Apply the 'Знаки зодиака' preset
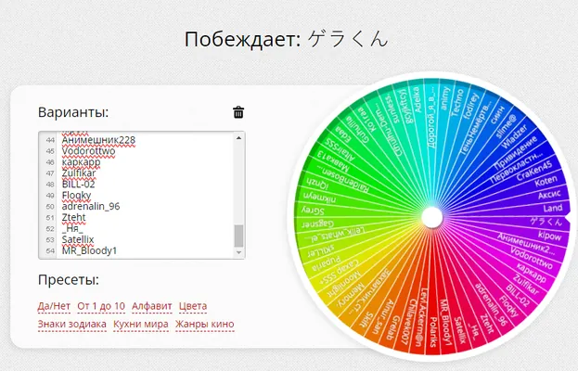The image size is (578, 371). coord(71,325)
